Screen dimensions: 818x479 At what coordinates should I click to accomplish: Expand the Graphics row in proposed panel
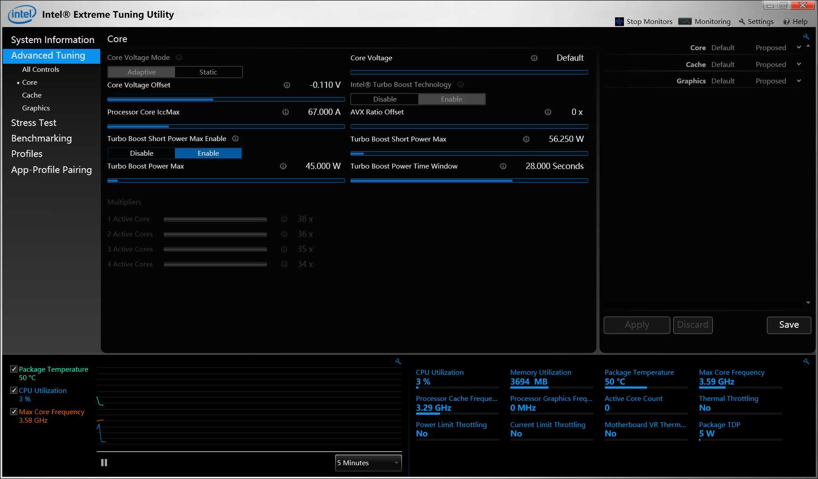(799, 81)
